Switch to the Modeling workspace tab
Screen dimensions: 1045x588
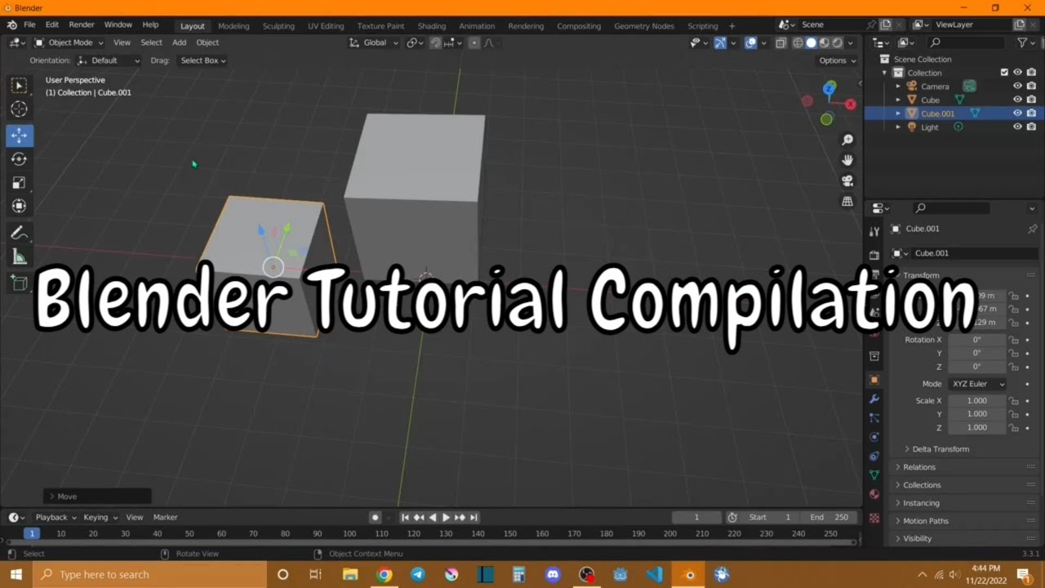[x=233, y=26]
